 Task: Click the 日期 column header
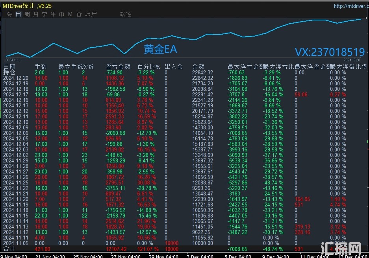pos(9,67)
